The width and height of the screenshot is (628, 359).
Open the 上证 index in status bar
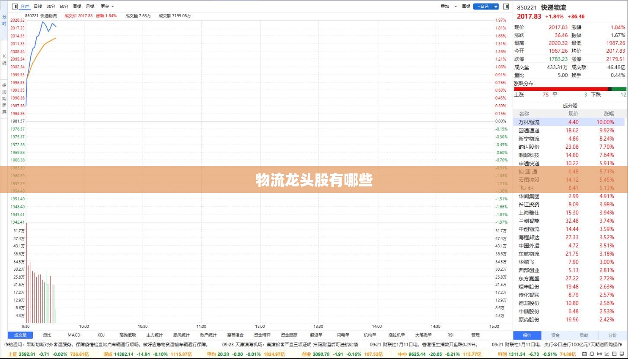(48, 354)
